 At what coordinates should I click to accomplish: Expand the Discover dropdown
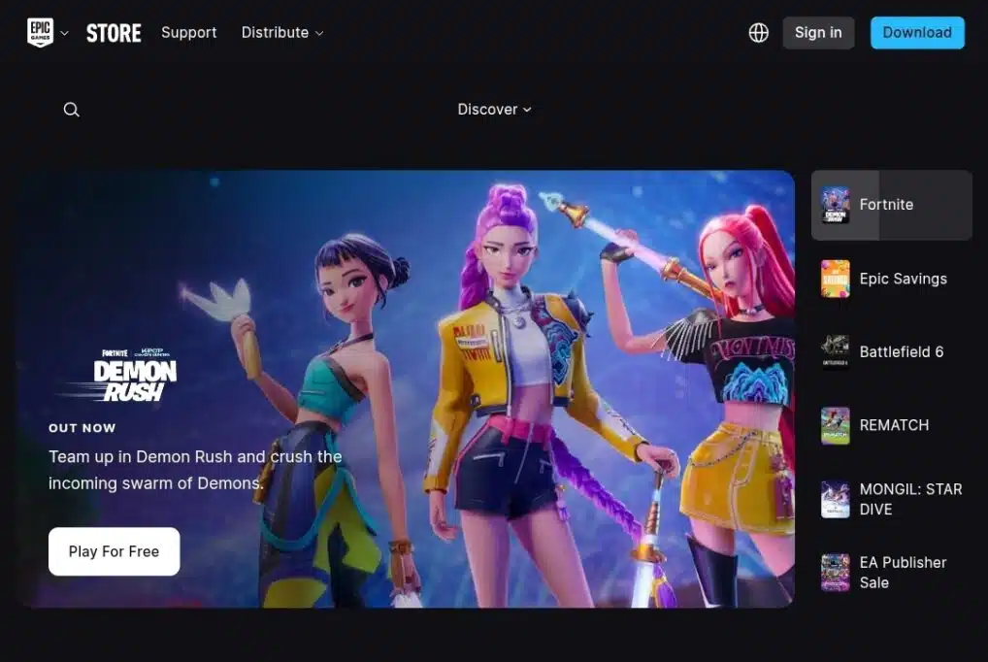pyautogui.click(x=494, y=110)
